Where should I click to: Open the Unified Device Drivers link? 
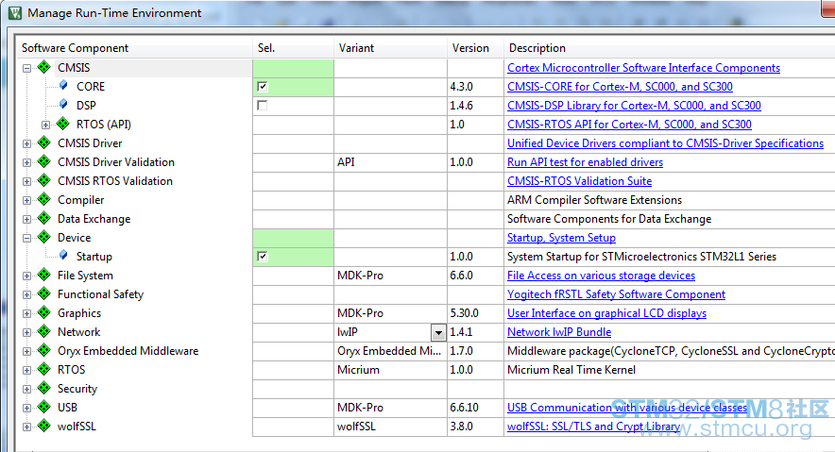(x=665, y=143)
